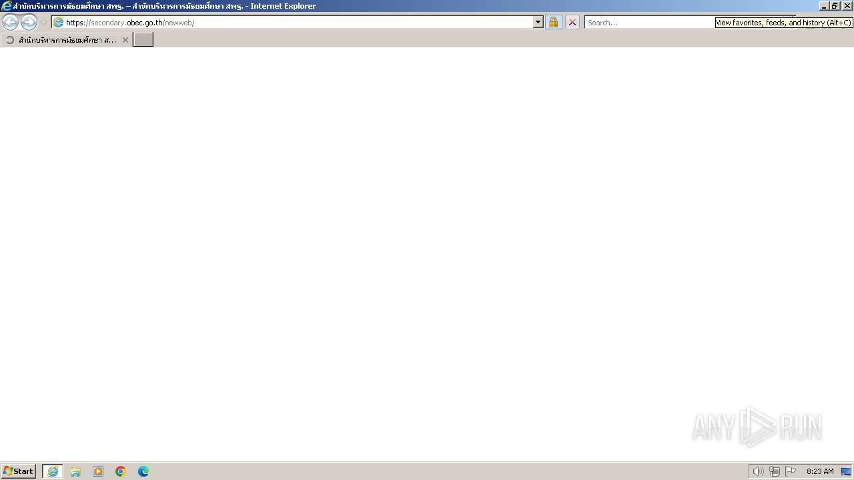Open the recent pages dropdown beside Forward

click(x=44, y=23)
